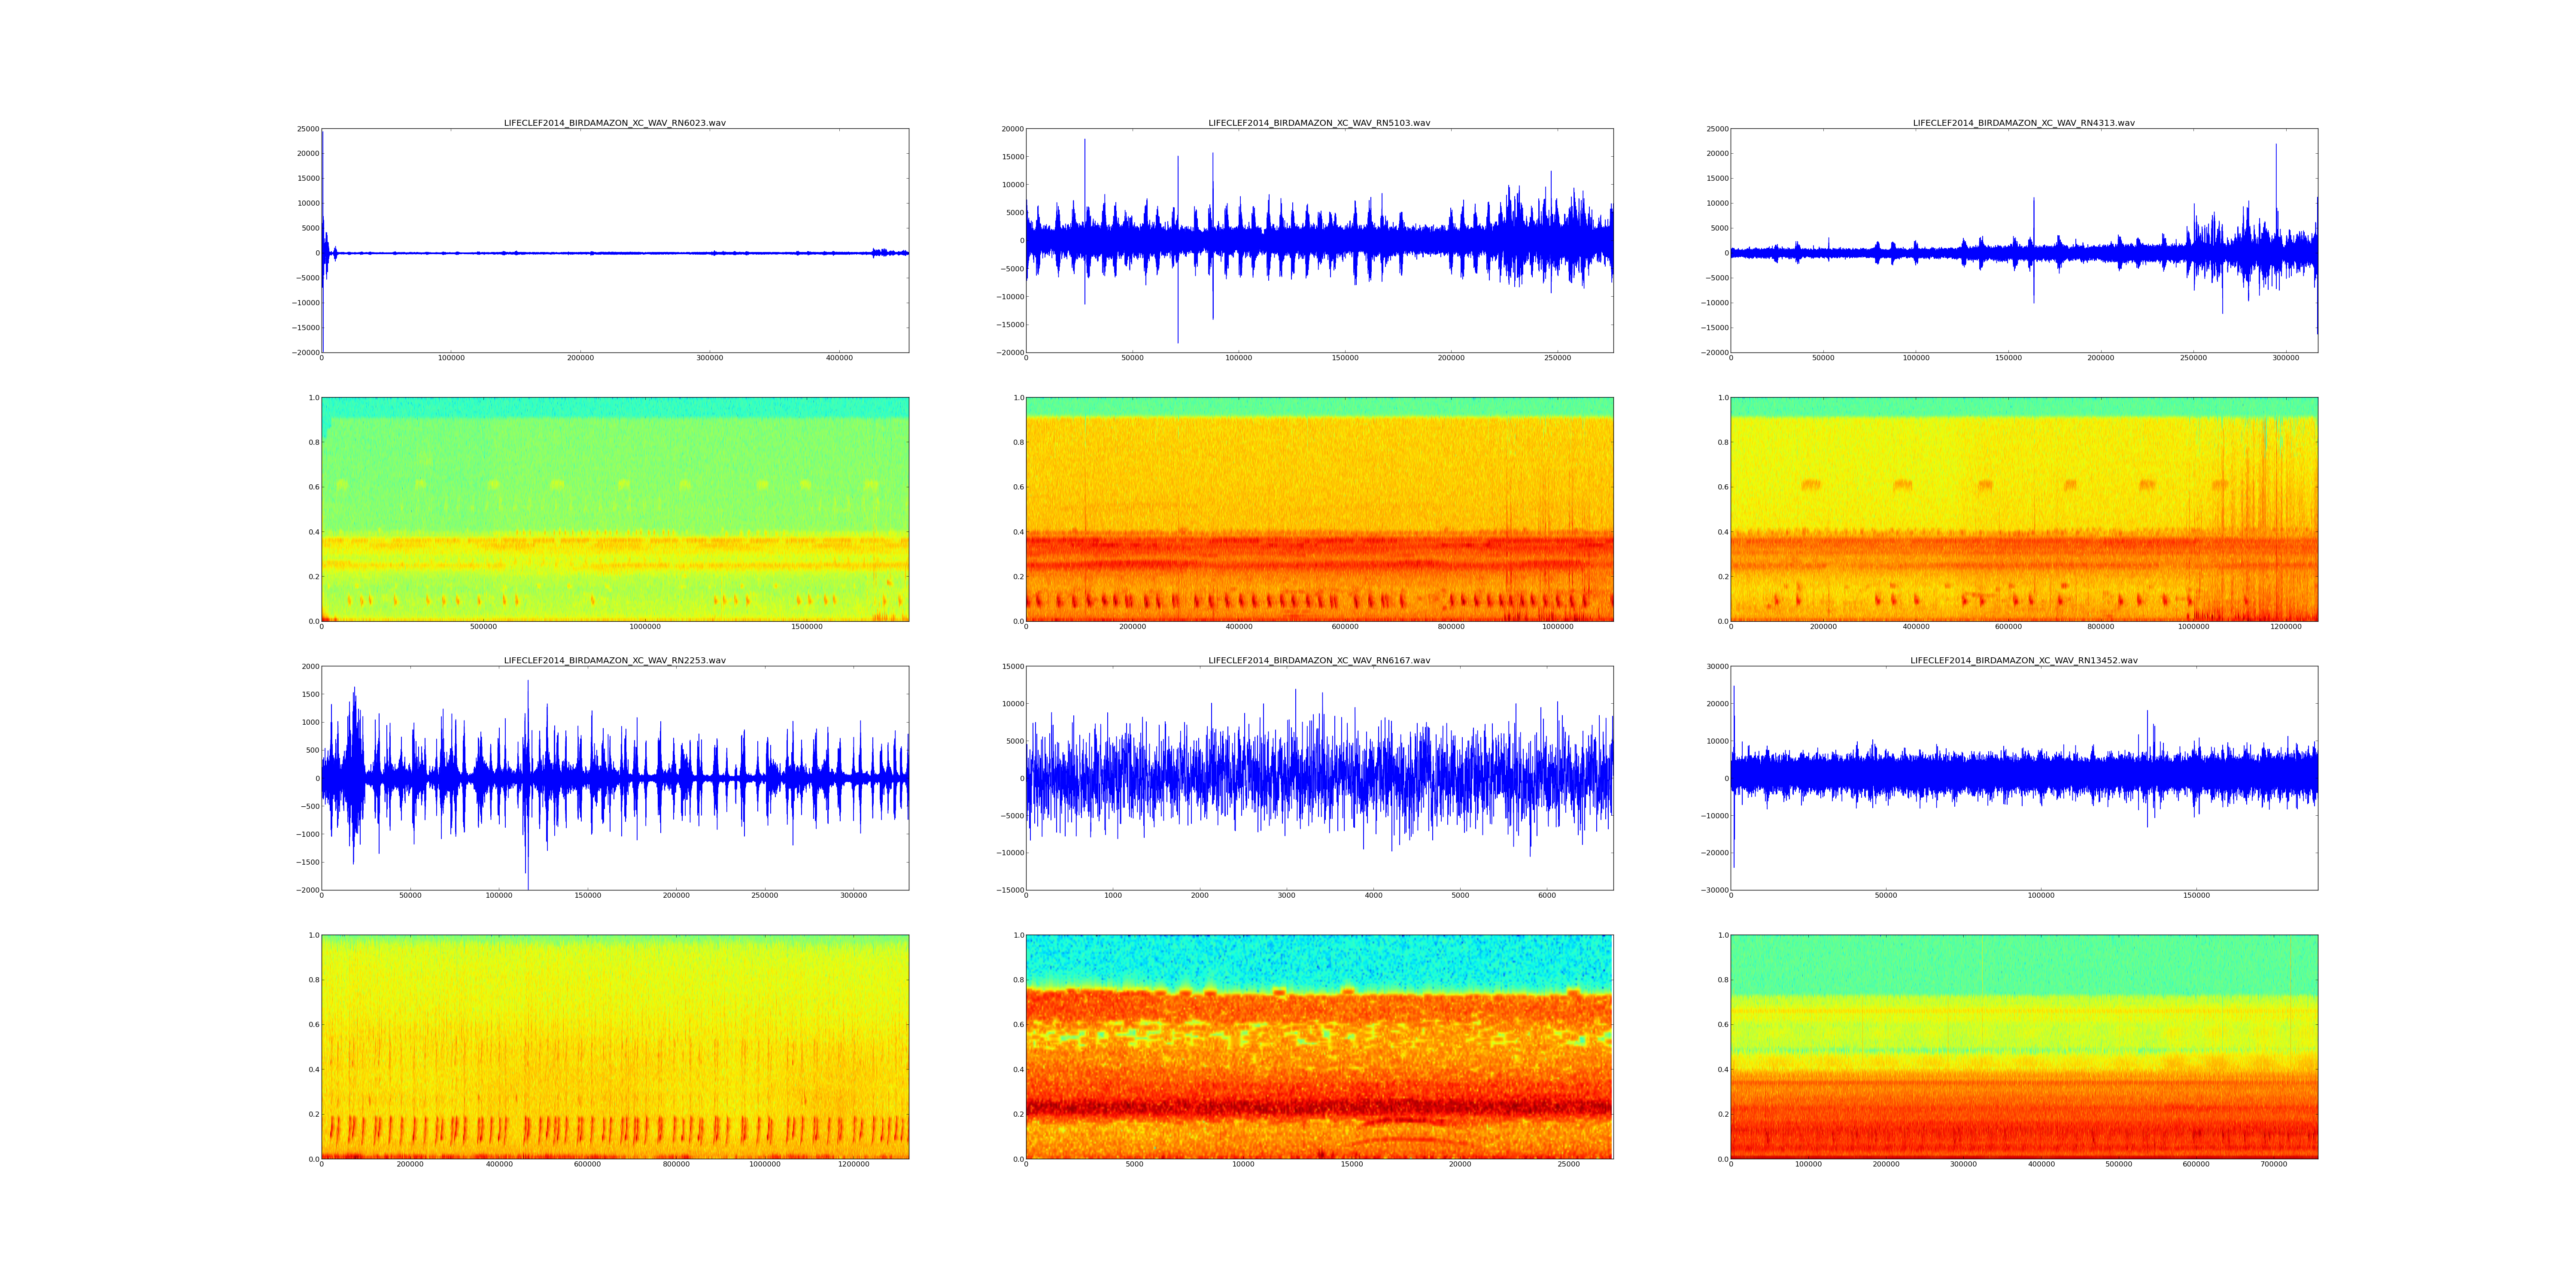Viewport: 2576px width, 1288px height.
Task: Select the RN6167 blue waveform plot
Action: pos(1319,778)
